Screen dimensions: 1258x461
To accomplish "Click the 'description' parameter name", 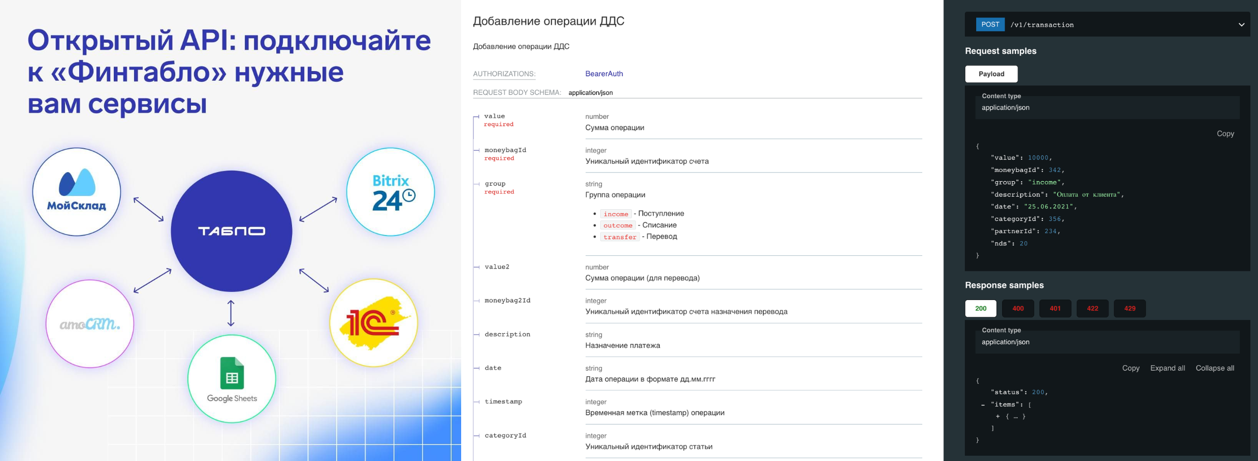I will 507,335.
